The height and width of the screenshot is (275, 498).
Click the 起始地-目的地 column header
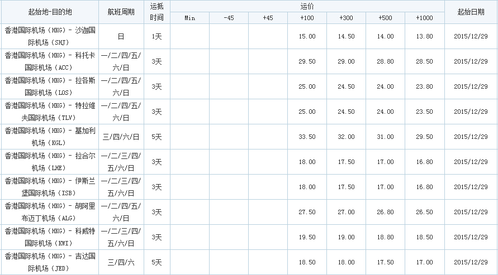(50, 12)
